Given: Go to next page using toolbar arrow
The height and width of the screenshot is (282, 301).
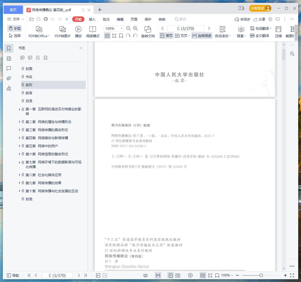Looking at the screenshot, I should 209,29.
